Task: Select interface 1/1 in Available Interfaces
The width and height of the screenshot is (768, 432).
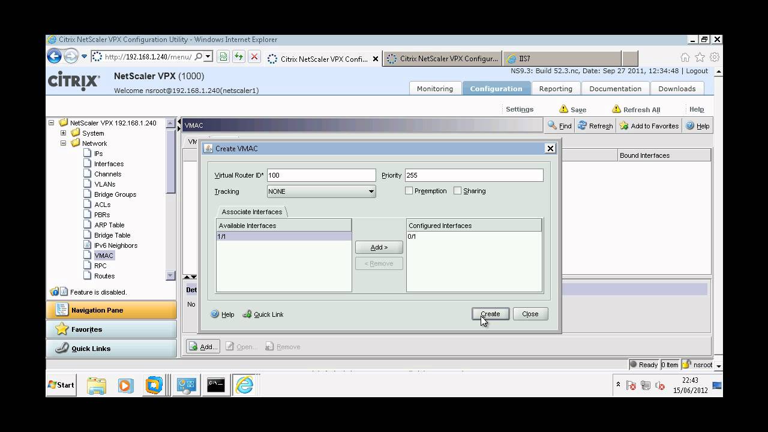Action: (284, 236)
